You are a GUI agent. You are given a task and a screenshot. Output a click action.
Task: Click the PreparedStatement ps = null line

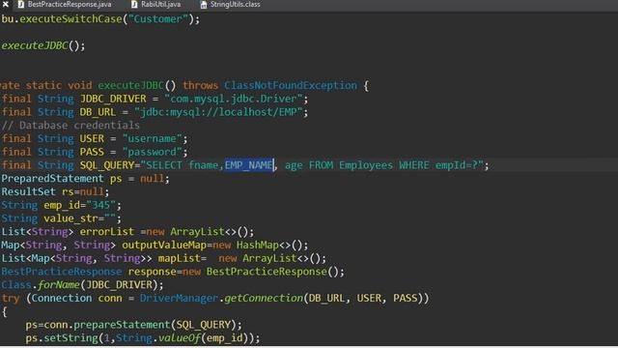click(85, 178)
